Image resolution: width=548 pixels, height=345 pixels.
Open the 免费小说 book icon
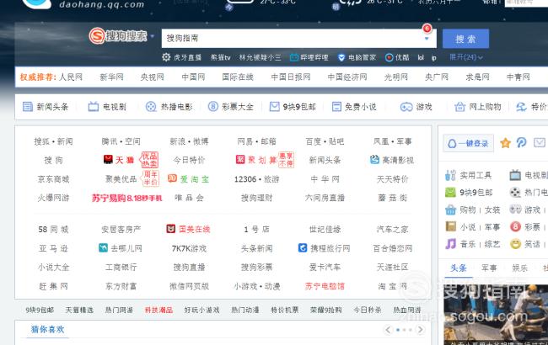tap(336, 107)
